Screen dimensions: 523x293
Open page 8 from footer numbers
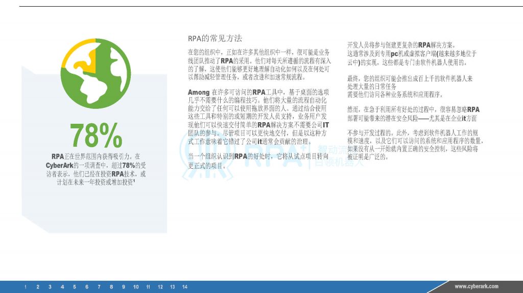click(x=111, y=287)
